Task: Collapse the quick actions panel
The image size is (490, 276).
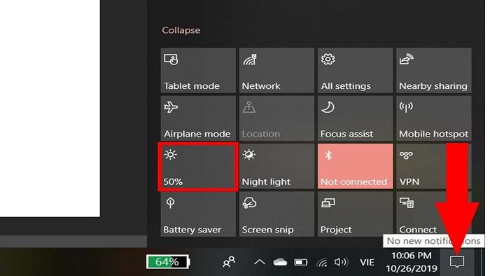Action: pos(181,30)
